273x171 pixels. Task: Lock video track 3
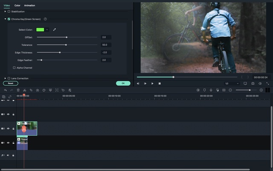tap(13, 114)
